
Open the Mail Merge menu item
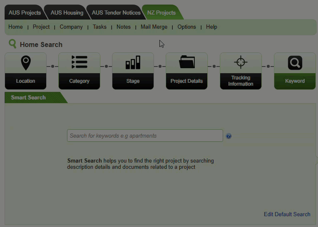pos(154,27)
